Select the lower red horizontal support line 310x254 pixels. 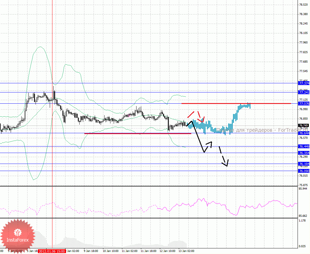[x=136, y=133]
